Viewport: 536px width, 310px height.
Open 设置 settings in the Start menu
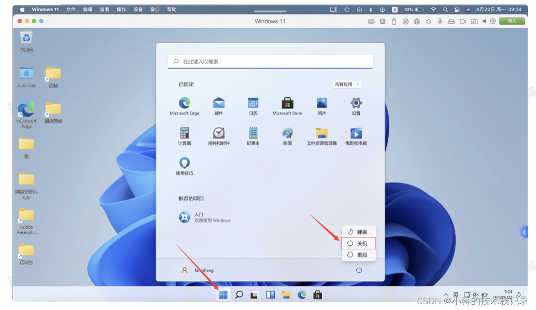click(x=356, y=106)
